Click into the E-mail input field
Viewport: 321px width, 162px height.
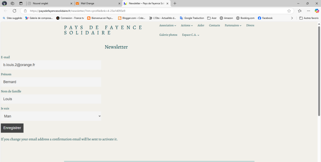coord(51,65)
